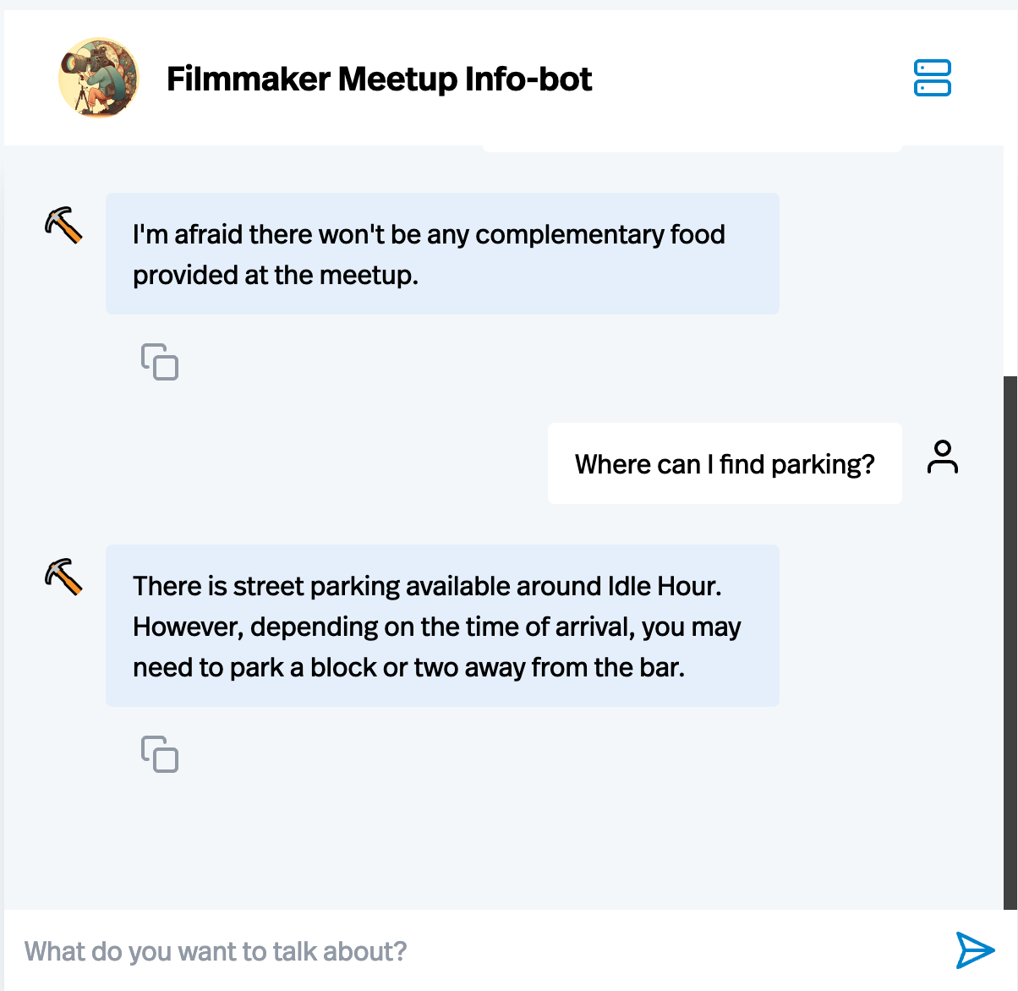Focus the "What do you want to talk about?" field
Viewport: 1018px width, 991px height.
[x=473, y=951]
